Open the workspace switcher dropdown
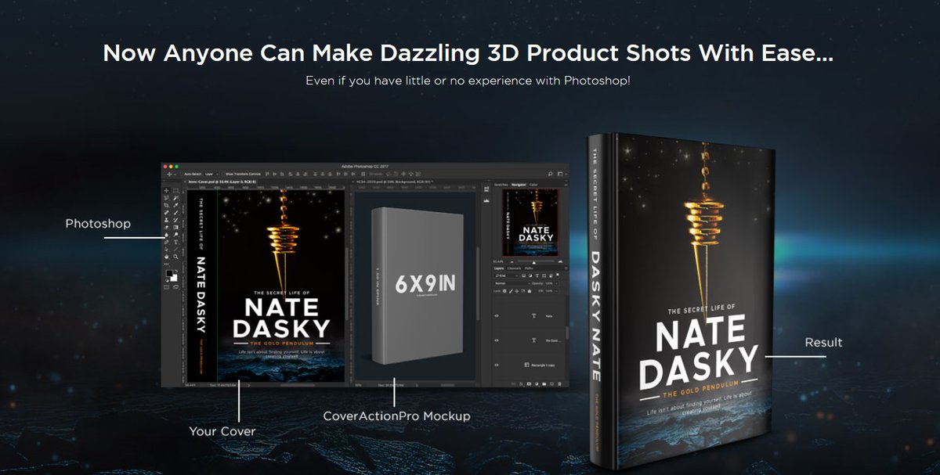The image size is (940, 475). 562,174
